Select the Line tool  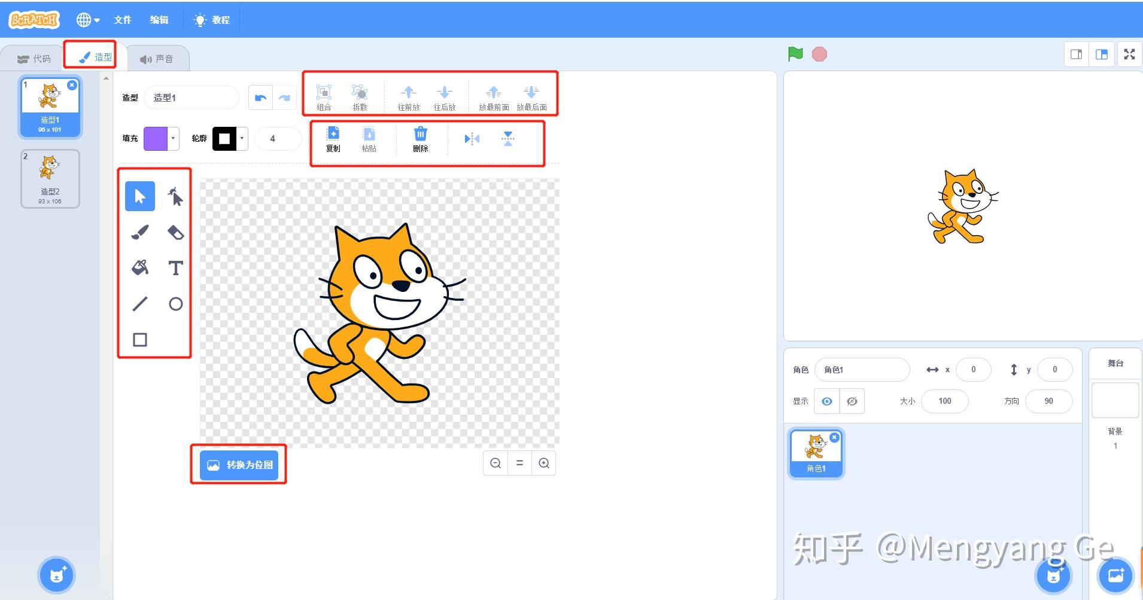[x=140, y=304]
